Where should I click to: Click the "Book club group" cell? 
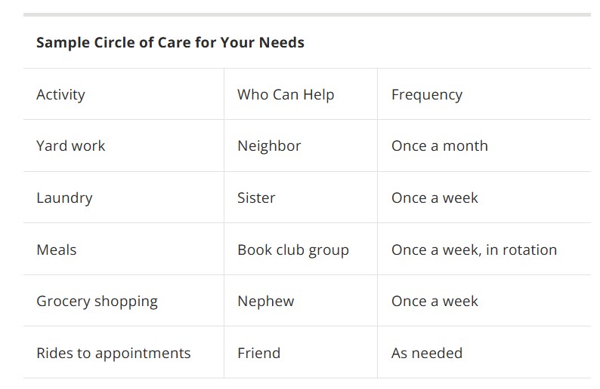point(293,250)
